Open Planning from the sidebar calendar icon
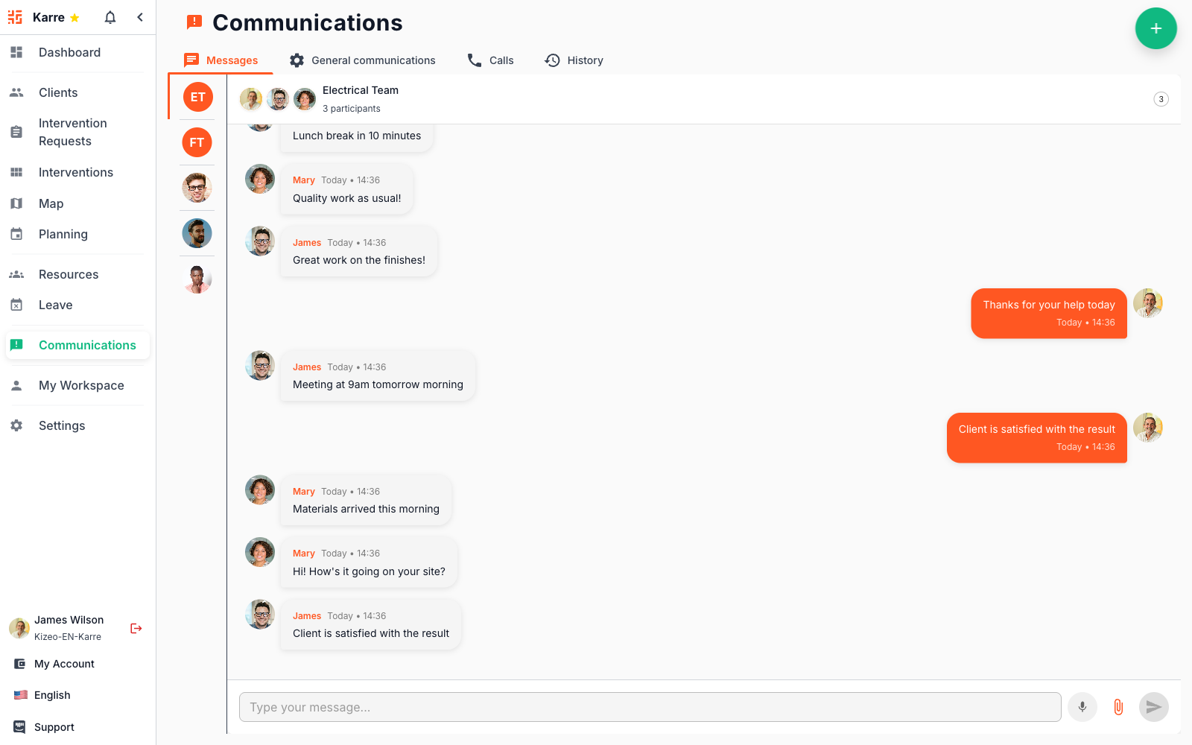This screenshot has width=1192, height=745. pyautogui.click(x=16, y=234)
